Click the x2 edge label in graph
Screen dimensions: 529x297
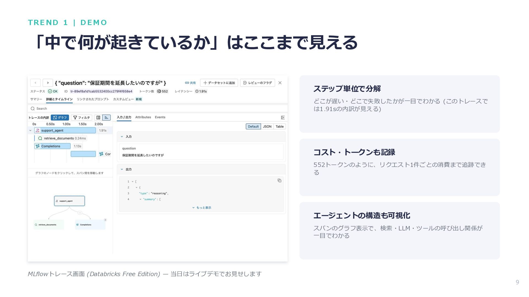[x=80, y=213]
